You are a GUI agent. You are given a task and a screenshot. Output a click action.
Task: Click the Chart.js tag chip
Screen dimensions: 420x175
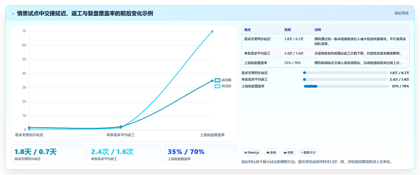(x=252, y=152)
